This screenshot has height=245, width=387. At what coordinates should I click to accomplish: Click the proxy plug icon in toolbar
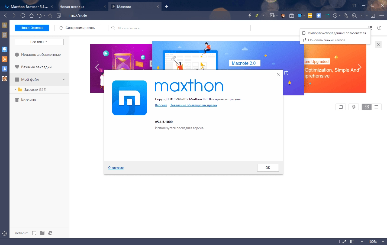click(x=257, y=15)
